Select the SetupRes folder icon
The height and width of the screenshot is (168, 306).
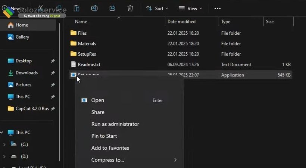(x=74, y=54)
